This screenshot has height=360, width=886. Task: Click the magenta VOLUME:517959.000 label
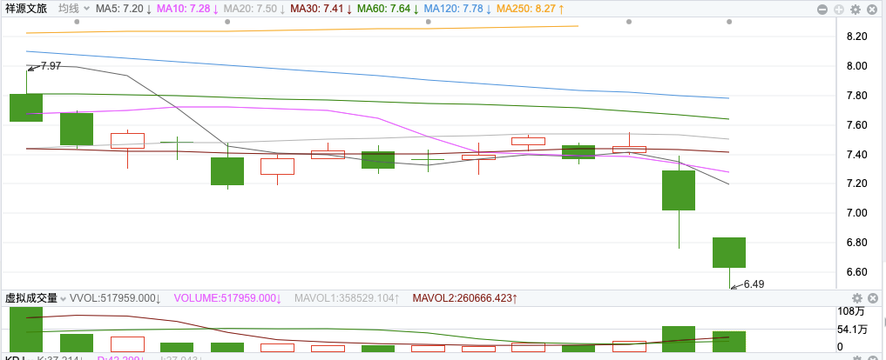click(x=228, y=298)
